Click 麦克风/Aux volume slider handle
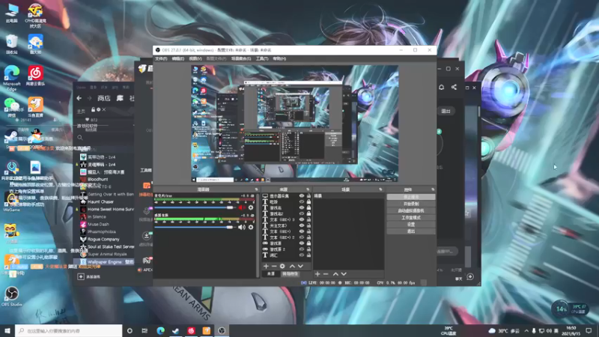 (x=230, y=207)
